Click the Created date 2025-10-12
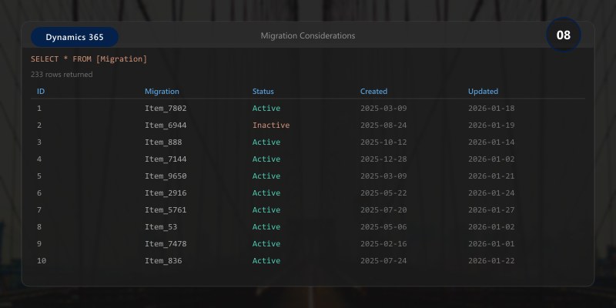Viewport: 616px width, 308px height. (383, 142)
